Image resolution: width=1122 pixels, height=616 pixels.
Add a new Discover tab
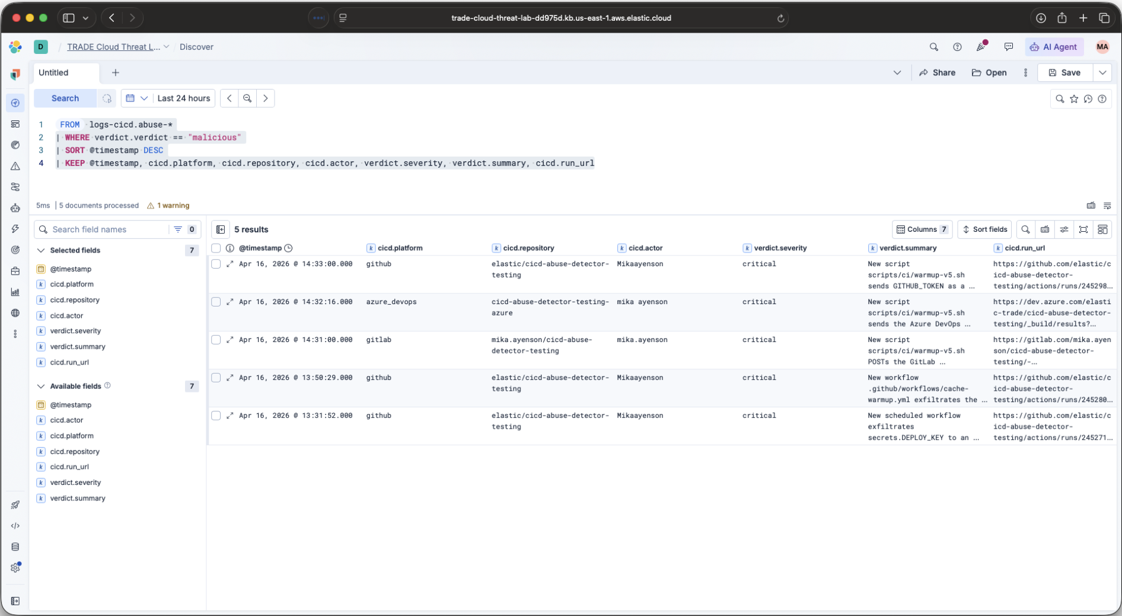point(116,73)
